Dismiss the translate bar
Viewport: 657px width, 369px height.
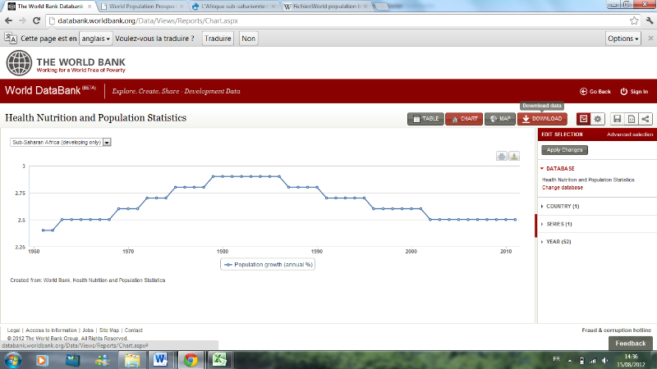(x=650, y=38)
